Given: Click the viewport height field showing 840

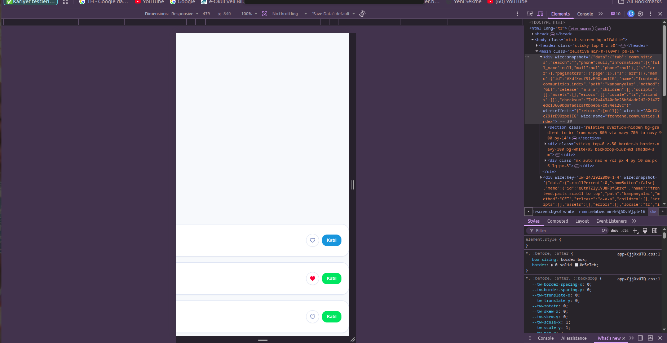Looking at the screenshot, I should [x=228, y=14].
